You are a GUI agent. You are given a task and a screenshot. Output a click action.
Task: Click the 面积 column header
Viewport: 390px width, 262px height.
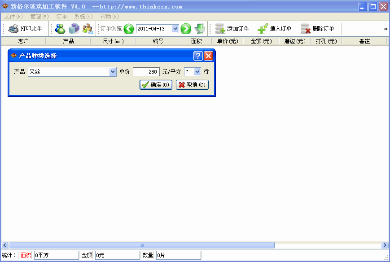point(196,41)
